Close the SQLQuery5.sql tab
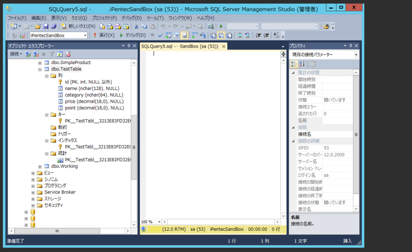Image resolution: width=412 pixels, height=252 pixels. [224, 47]
